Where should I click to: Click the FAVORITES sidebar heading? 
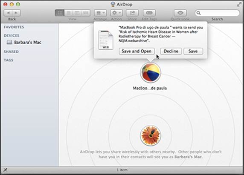[14, 27]
